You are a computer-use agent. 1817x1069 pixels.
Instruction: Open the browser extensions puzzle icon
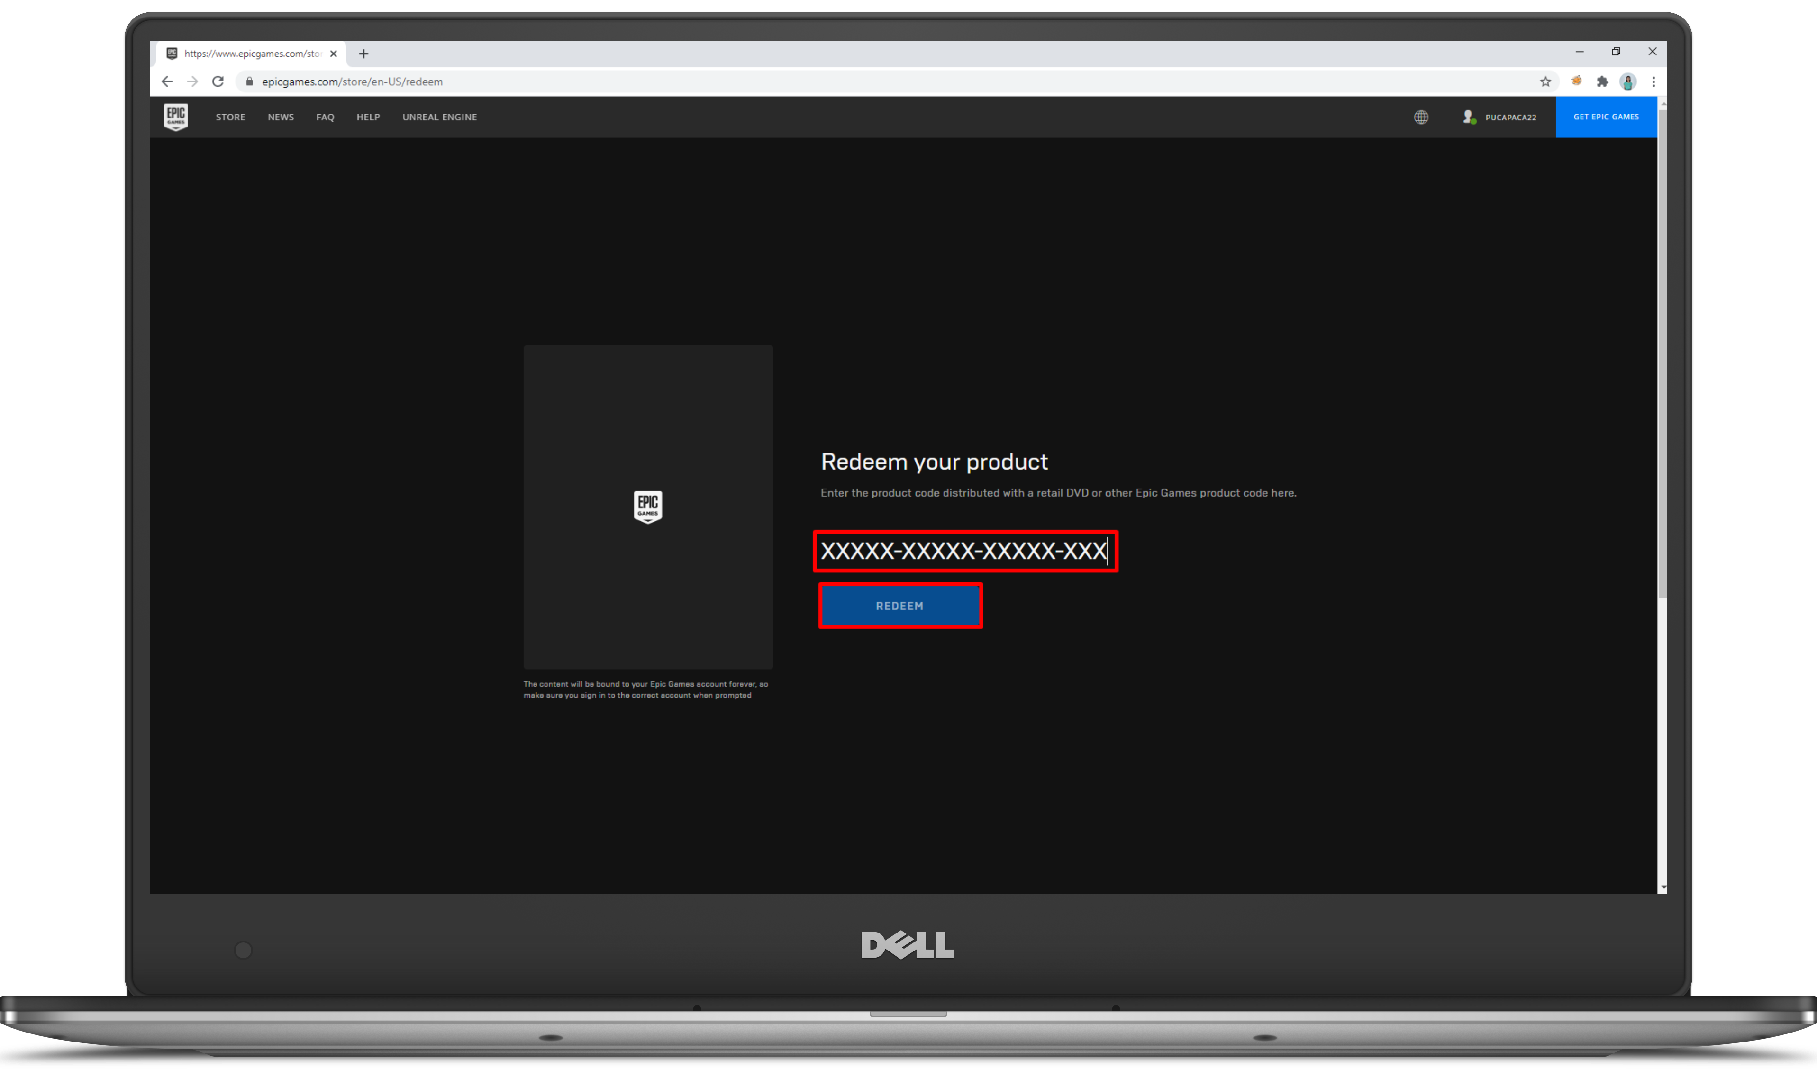(x=1602, y=82)
